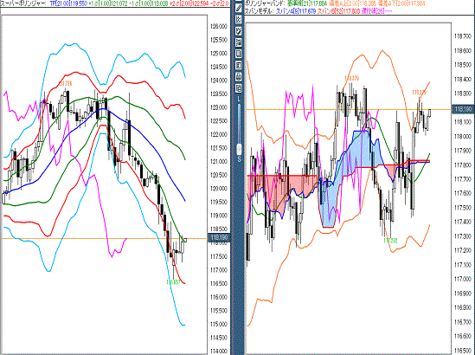Click the 116.600 price axis label
This screenshot has width=475, height=355.
(x=463, y=336)
